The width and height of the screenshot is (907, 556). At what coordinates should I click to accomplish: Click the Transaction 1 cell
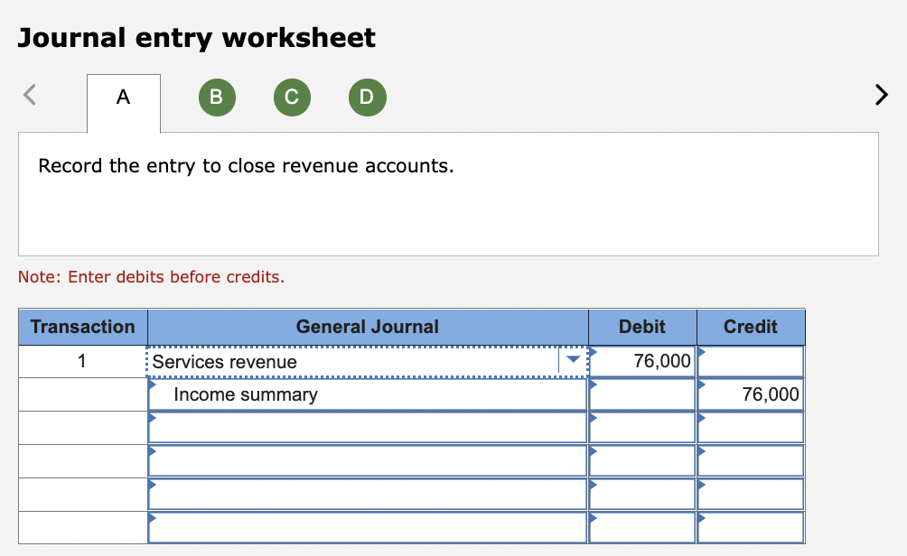(82, 360)
